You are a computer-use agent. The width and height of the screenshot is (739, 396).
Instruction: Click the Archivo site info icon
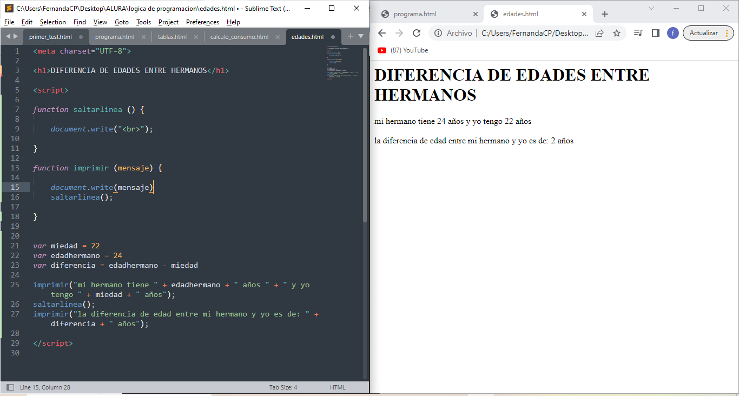(438, 33)
